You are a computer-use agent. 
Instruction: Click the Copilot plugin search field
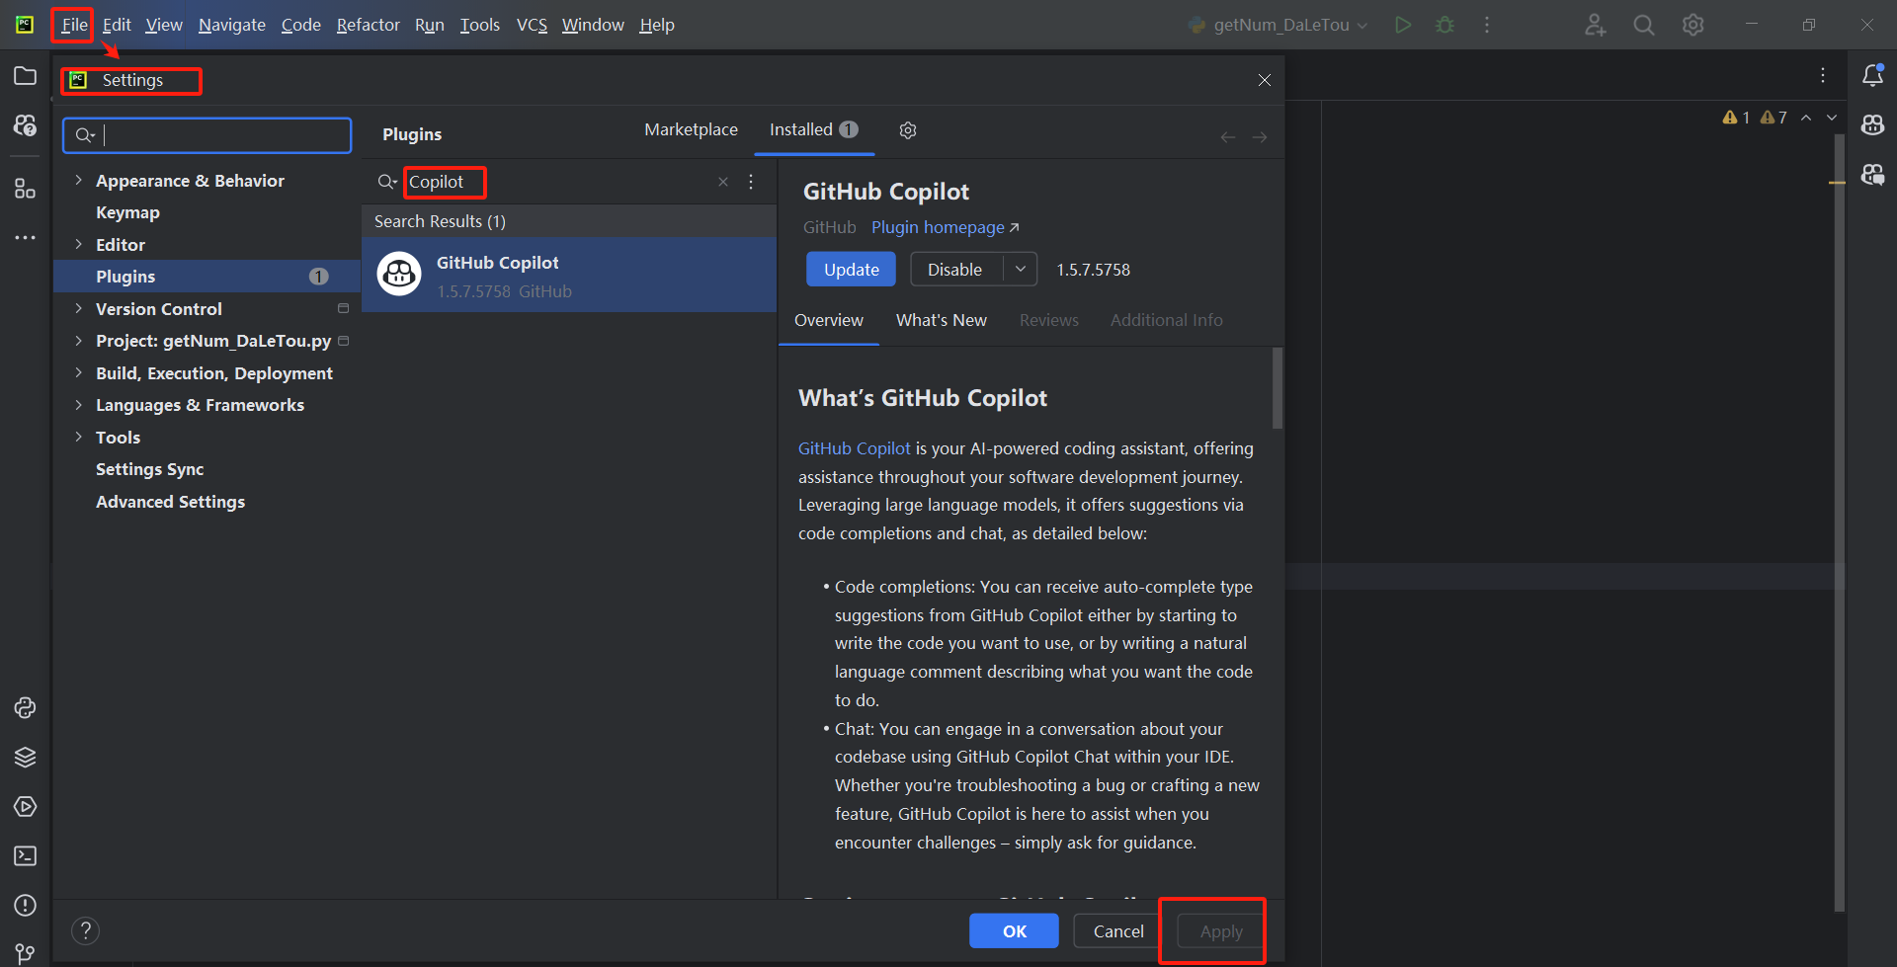point(557,182)
